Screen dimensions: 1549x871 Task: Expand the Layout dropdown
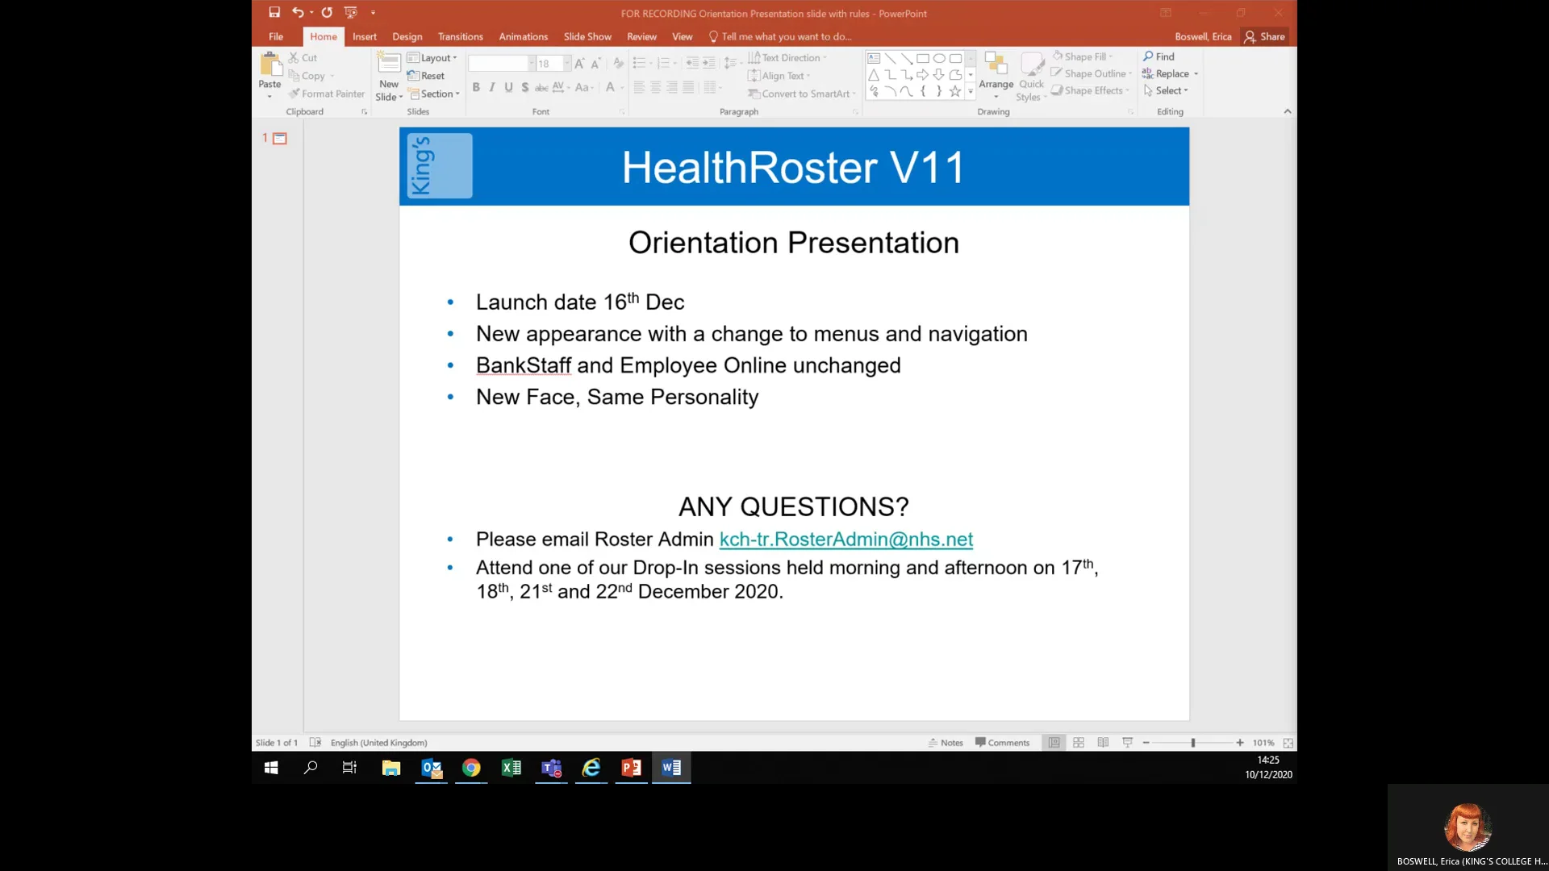coord(432,58)
